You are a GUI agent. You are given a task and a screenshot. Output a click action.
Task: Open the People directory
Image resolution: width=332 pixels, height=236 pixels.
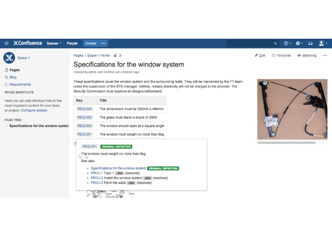coord(72,43)
